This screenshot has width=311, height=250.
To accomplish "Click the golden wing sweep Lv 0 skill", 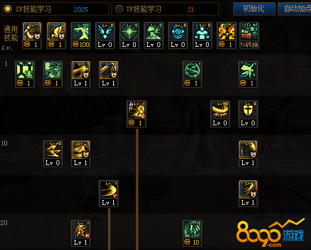I will [x=220, y=110].
